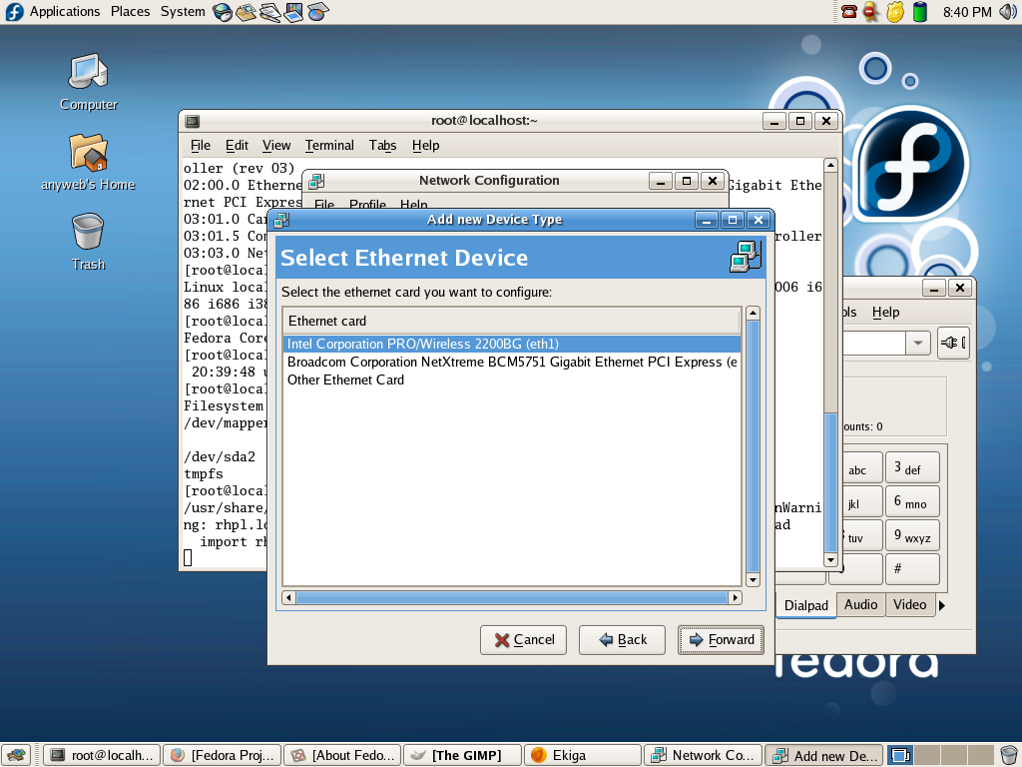Open the terminal's File menu
This screenshot has width=1022, height=767.
(200, 146)
